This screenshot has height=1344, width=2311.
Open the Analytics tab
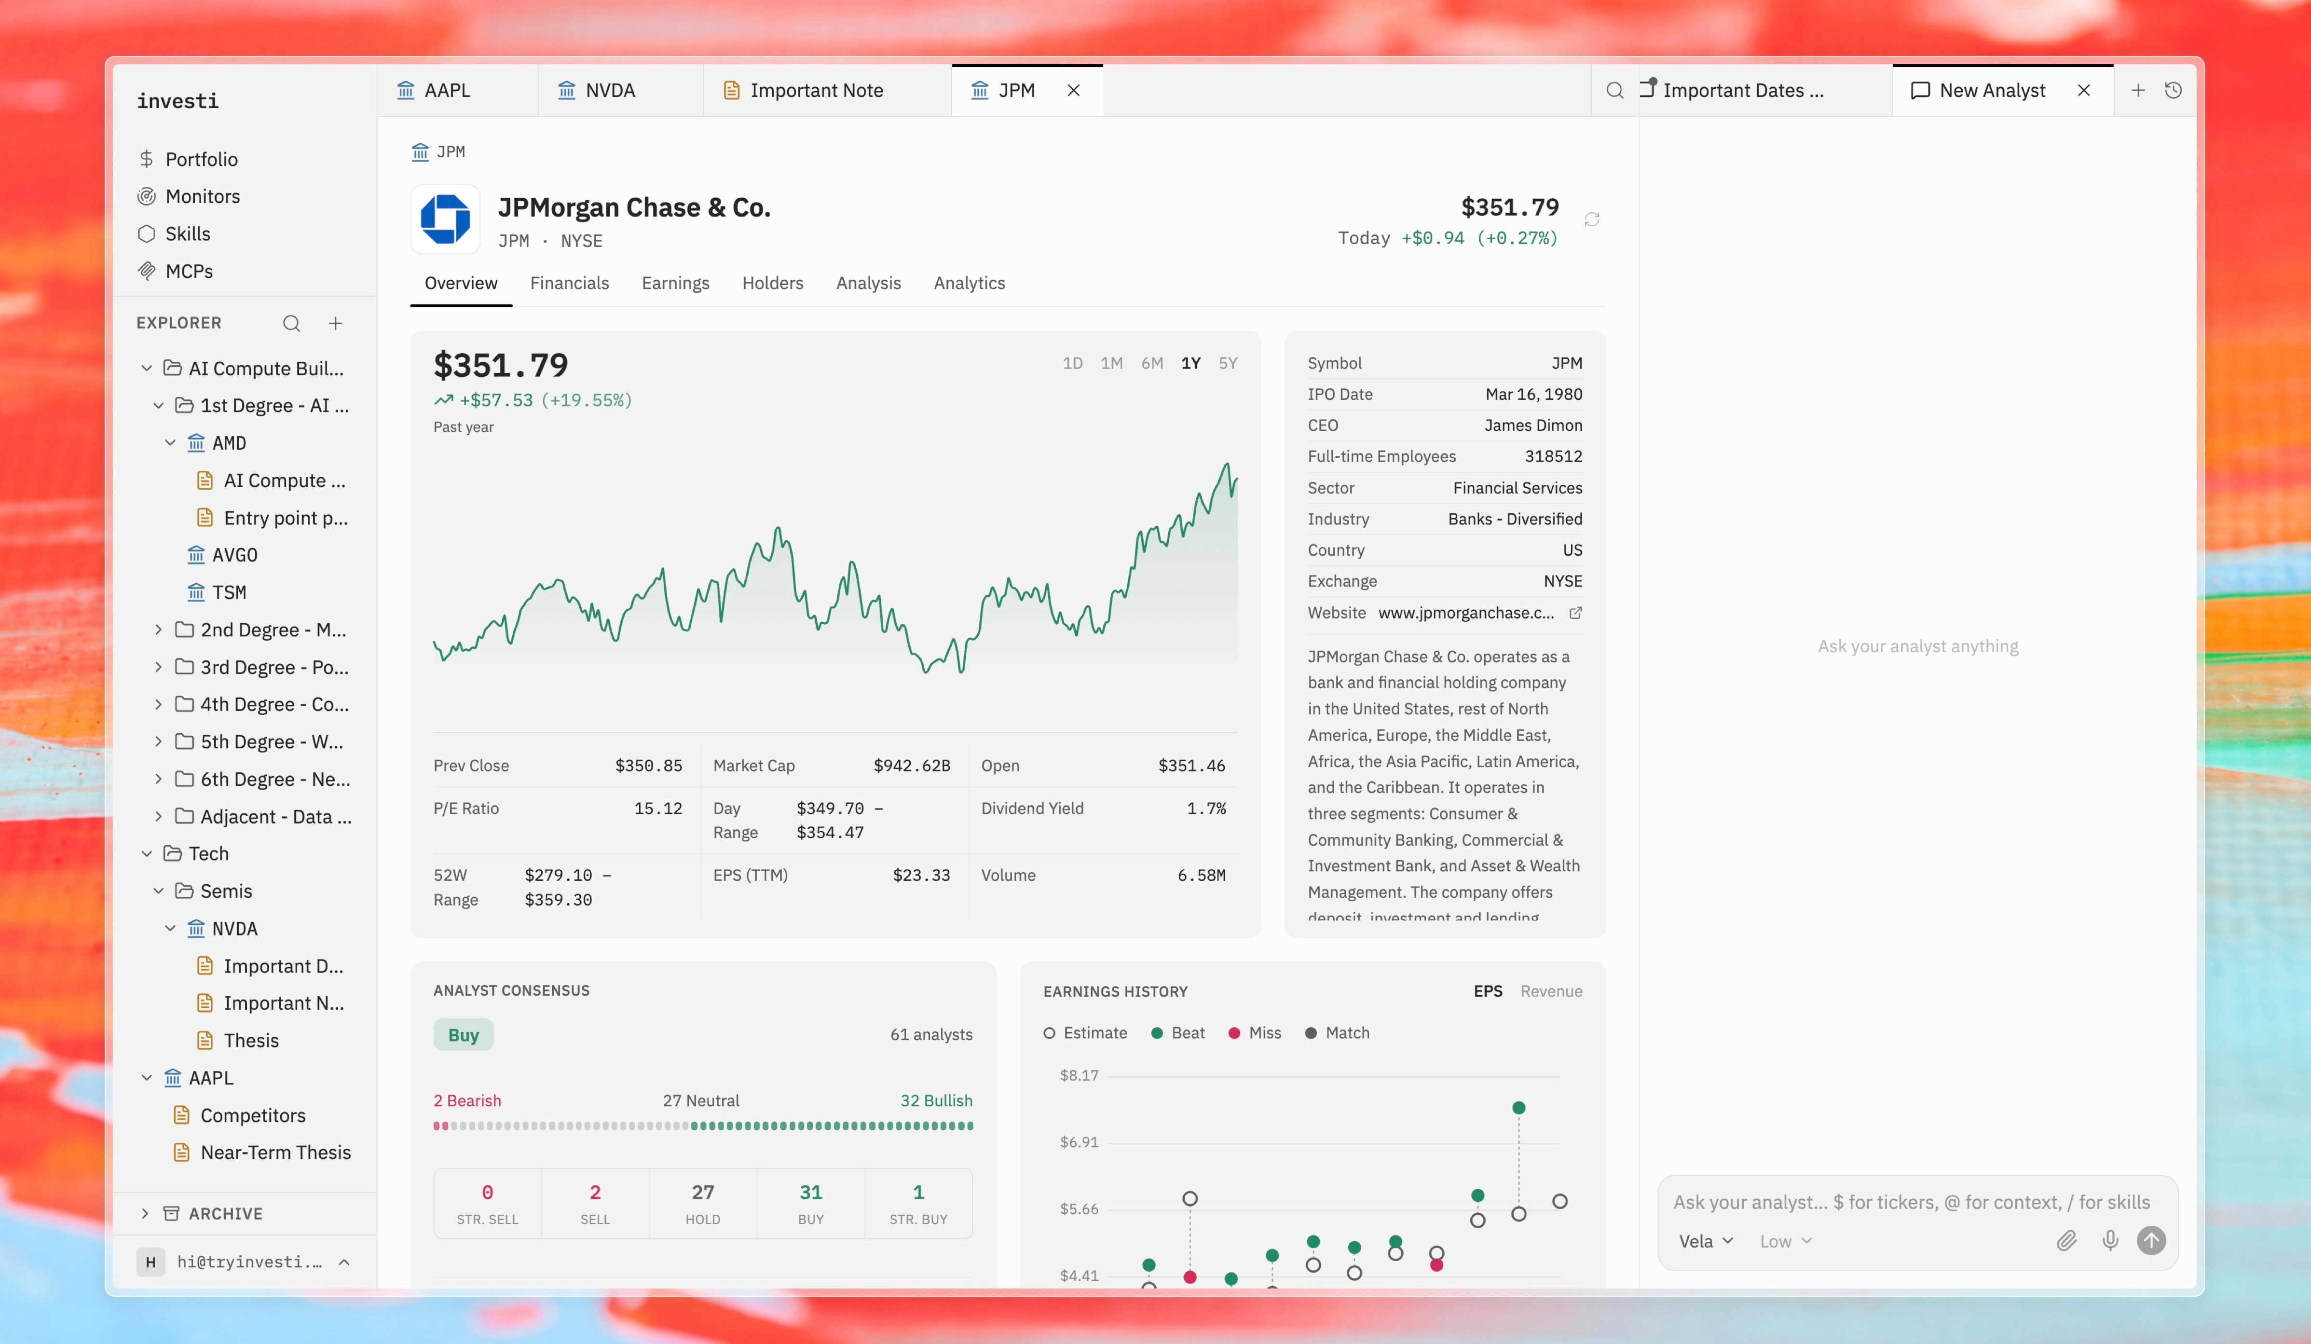[x=969, y=283]
